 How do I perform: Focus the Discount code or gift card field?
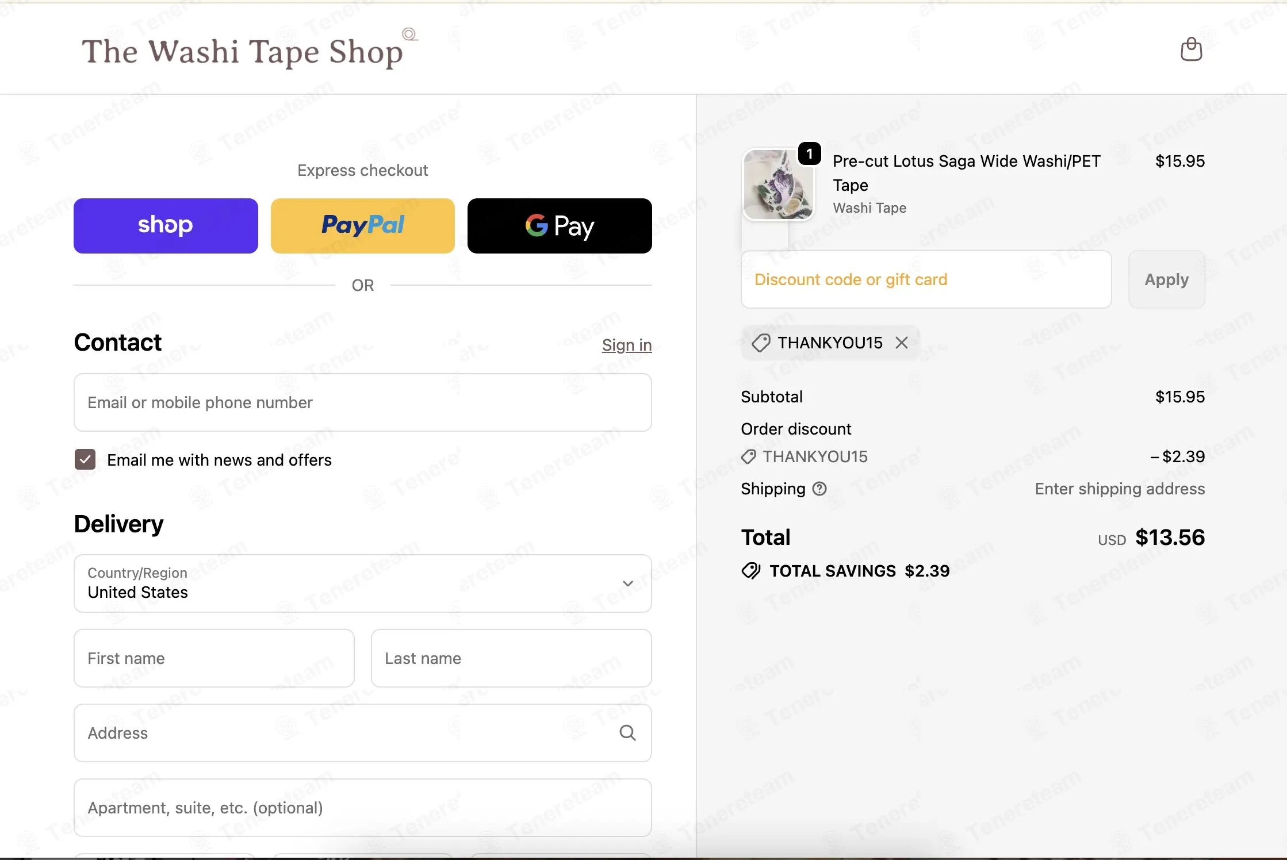click(x=926, y=279)
